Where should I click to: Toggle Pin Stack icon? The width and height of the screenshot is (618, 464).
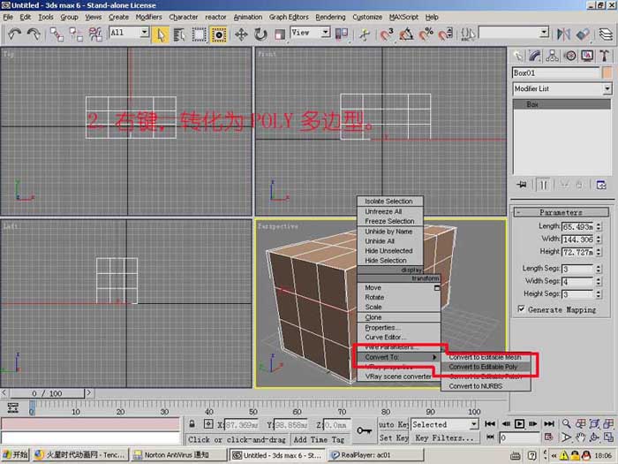[522, 185]
